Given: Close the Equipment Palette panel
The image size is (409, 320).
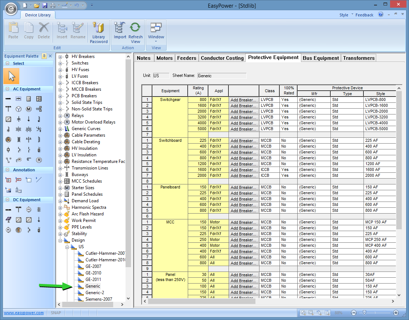Looking at the screenshot, I should click(x=50, y=56).
